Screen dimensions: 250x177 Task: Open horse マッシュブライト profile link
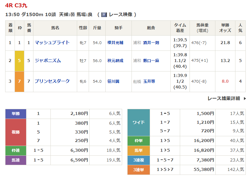52,43
